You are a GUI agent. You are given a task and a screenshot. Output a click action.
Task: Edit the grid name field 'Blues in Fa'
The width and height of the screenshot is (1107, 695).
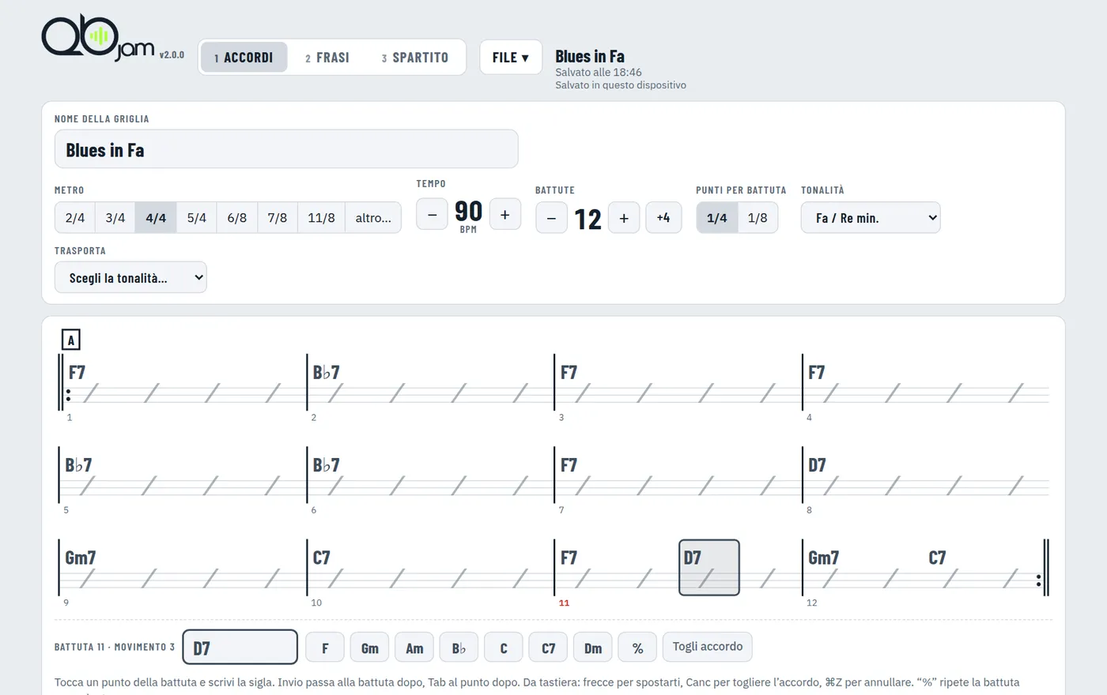(x=286, y=149)
